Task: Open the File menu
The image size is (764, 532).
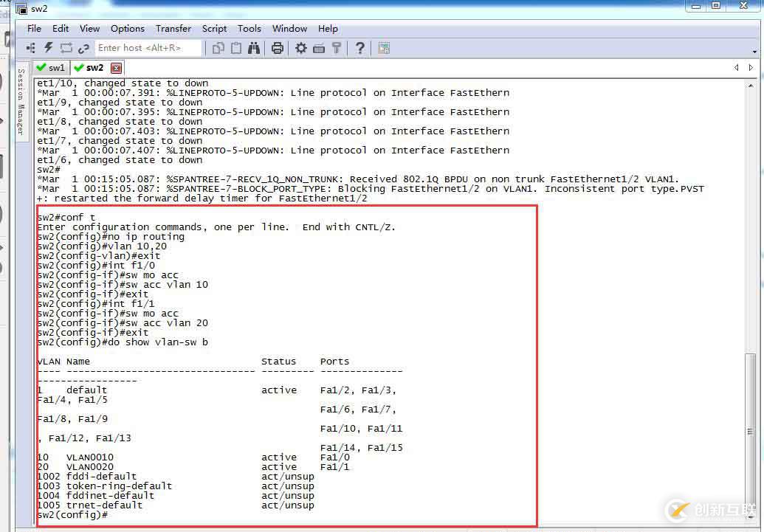Action: pyautogui.click(x=34, y=28)
